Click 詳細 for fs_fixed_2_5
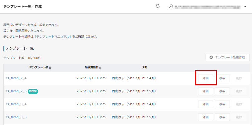252x125 pixels. coord(206,91)
